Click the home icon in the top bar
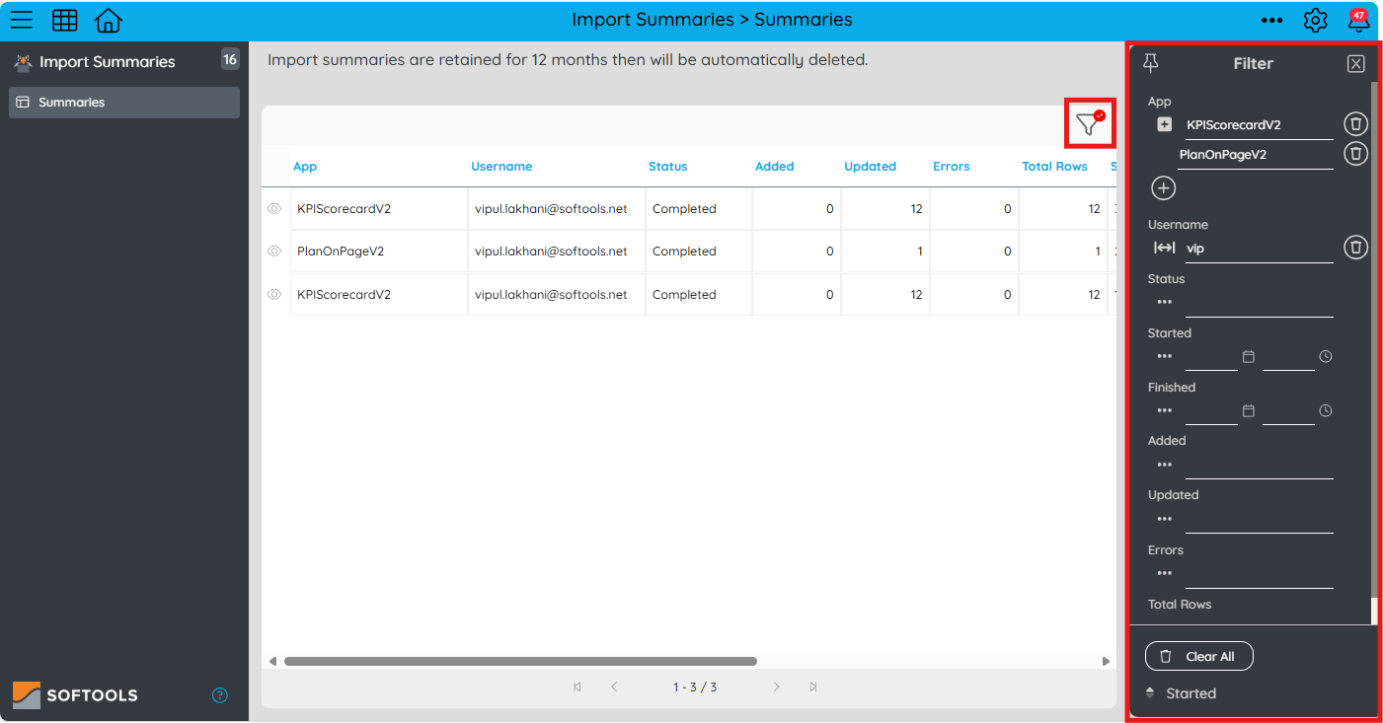Viewport: 1383px width, 723px height. pos(108,20)
